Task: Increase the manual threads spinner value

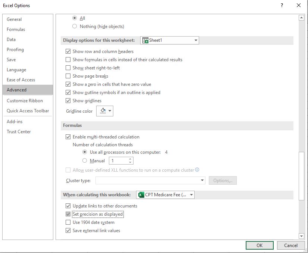Action: click(x=130, y=159)
